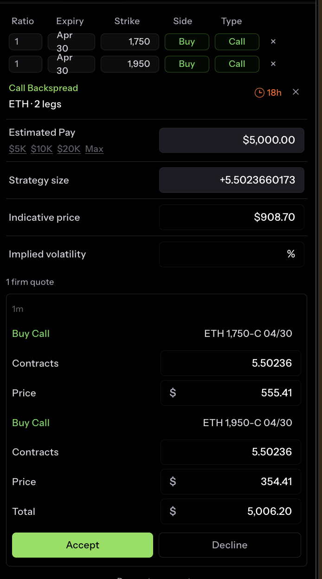Viewport: 322px width, 579px height.
Task: Open expiry selector on the second leg
Action: pos(71,64)
